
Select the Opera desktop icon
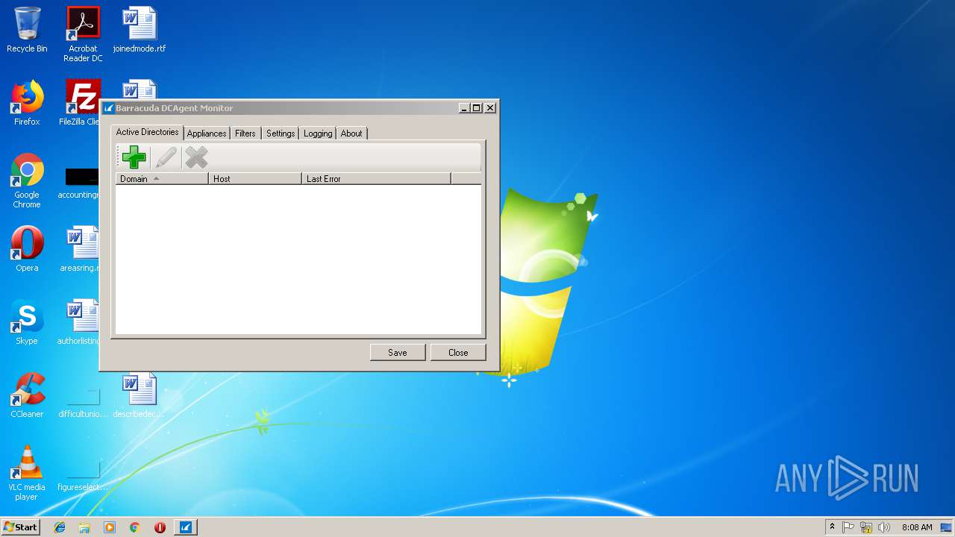pyautogui.click(x=27, y=248)
